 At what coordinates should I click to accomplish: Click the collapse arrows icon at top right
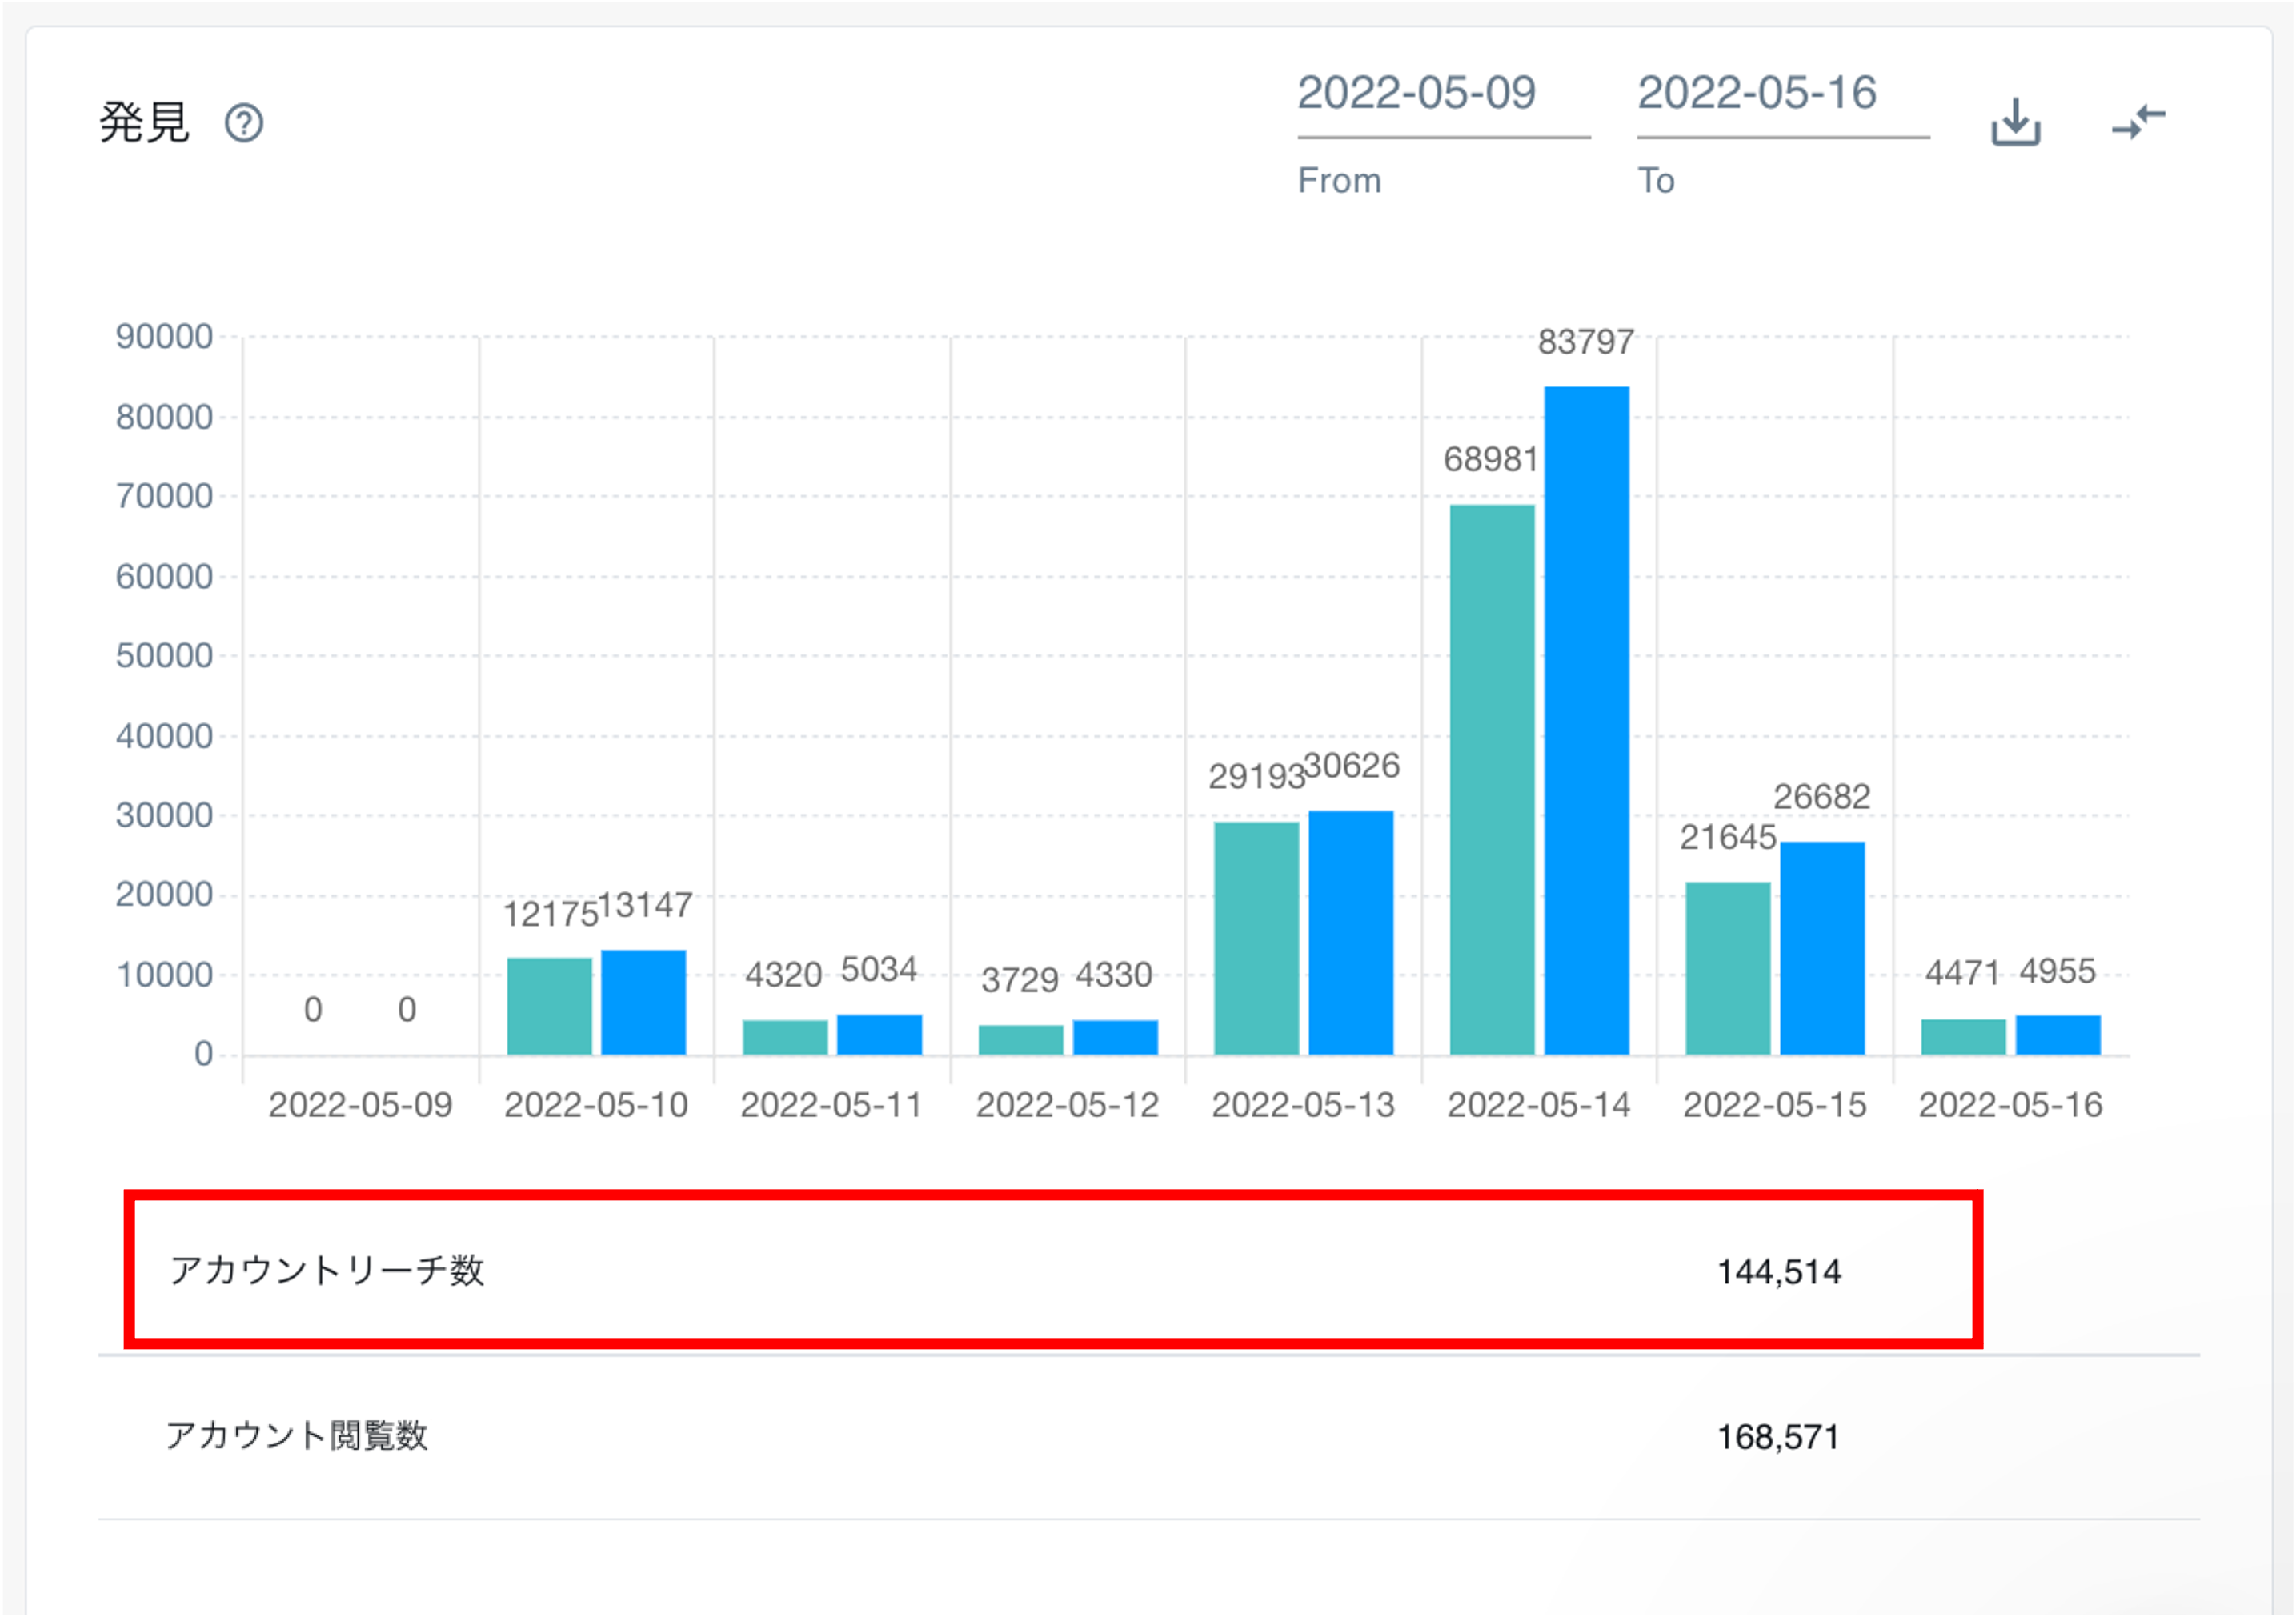[x=2138, y=122]
